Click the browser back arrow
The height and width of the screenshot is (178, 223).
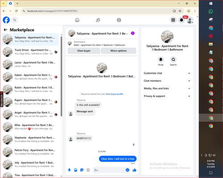[x=4, y=11]
